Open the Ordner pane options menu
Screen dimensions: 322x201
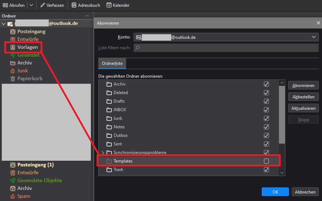click(x=87, y=16)
